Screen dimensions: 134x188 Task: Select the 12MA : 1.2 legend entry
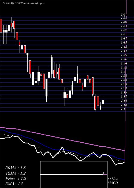coord(16,173)
